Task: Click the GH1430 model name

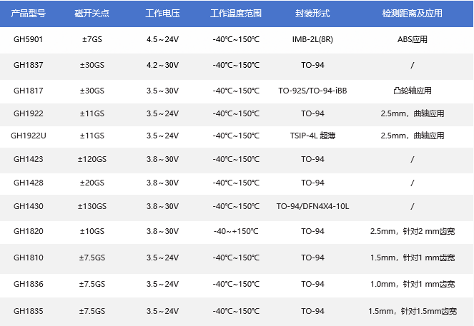Action: coord(28,206)
